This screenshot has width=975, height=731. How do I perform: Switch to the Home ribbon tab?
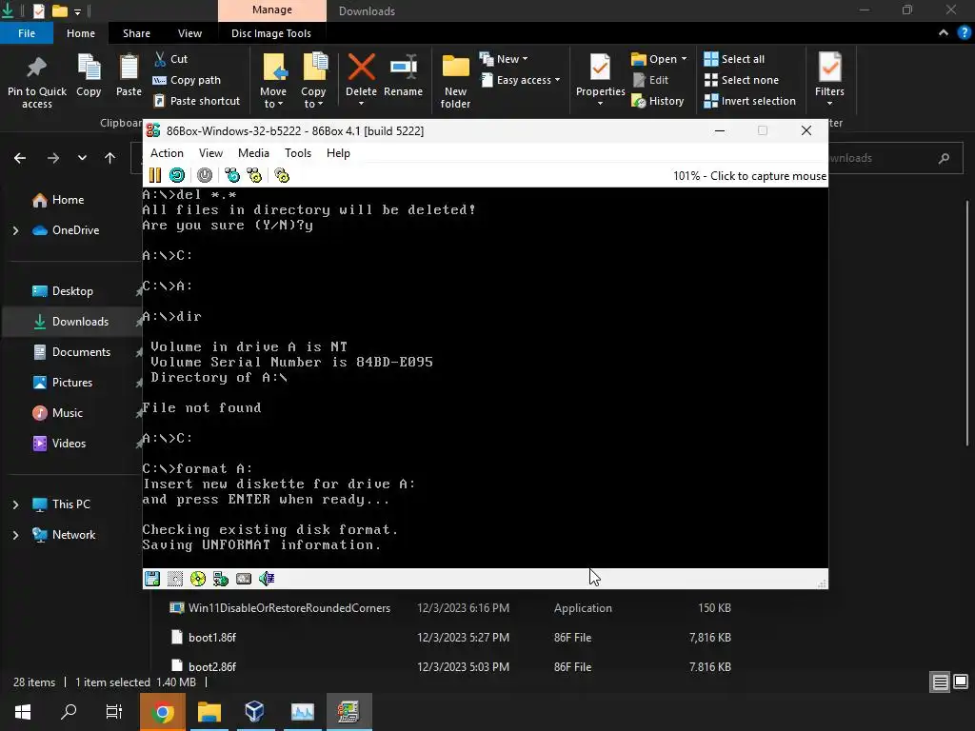(81, 33)
